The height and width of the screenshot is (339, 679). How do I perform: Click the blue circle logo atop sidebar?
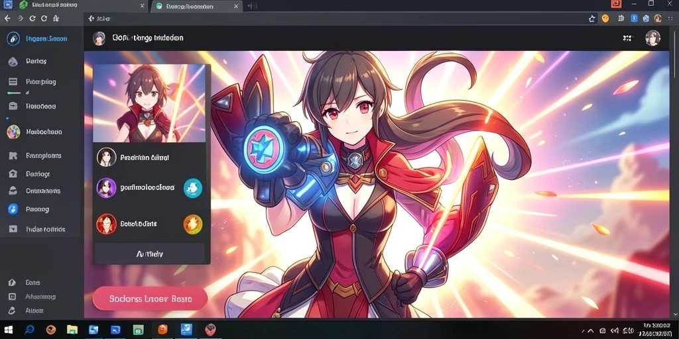(x=13, y=38)
